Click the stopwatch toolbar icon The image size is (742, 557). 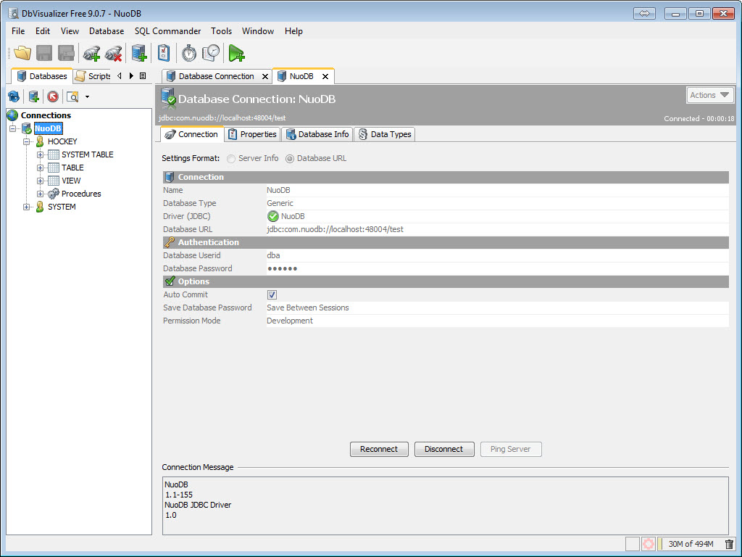click(x=189, y=53)
